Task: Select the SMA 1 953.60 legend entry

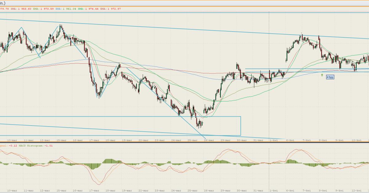Action: tap(21, 9)
